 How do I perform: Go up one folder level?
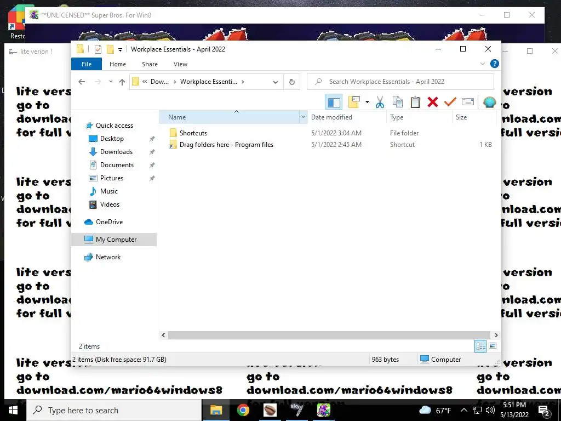(122, 82)
